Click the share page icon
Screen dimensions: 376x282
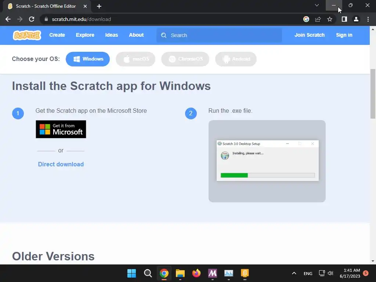tap(318, 19)
